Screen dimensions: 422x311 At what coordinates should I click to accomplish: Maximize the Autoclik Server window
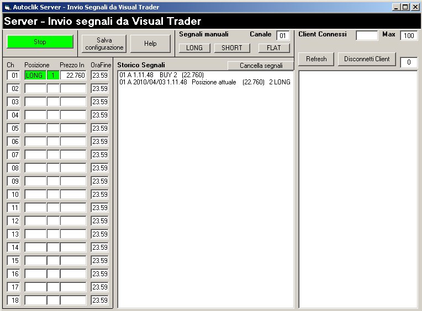[405, 7]
